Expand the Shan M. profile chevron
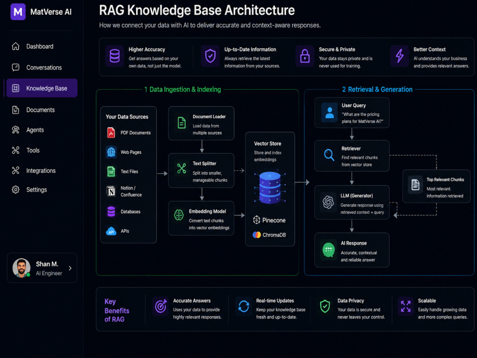Screen dimensions: 477x358 70,268
